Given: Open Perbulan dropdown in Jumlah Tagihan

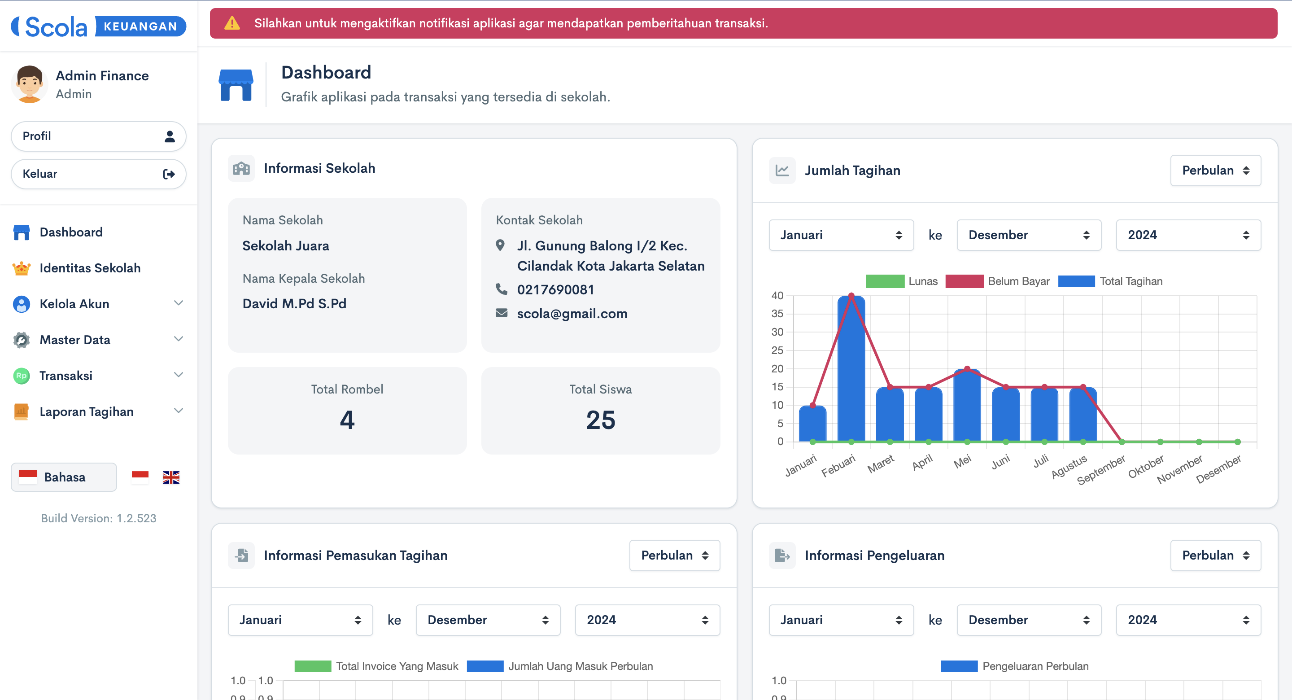Looking at the screenshot, I should pos(1215,171).
